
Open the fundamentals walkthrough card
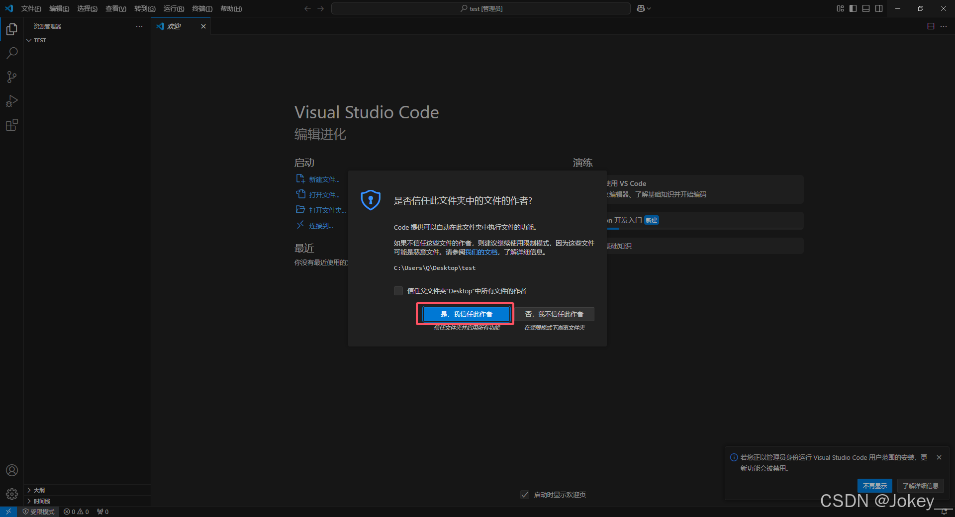(704, 246)
